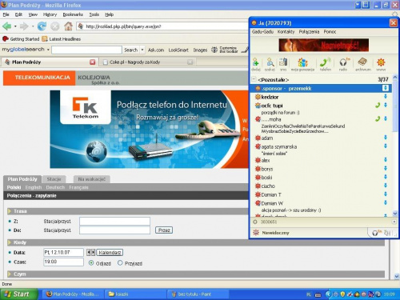Screen dimensions: 400x300
Task: Open the search engine dropdown arrow
Action: click(142, 50)
